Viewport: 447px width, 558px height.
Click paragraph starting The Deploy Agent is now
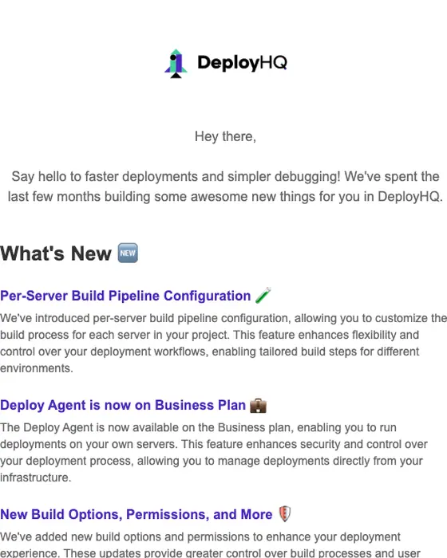214,452
